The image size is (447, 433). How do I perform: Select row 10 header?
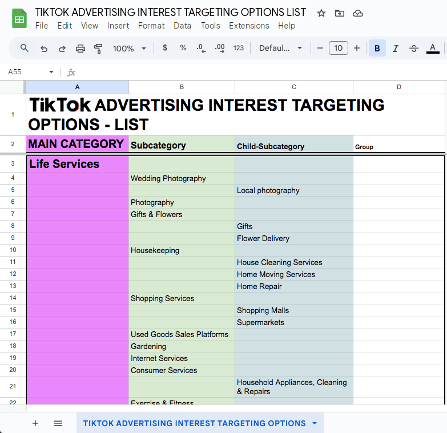[13, 250]
